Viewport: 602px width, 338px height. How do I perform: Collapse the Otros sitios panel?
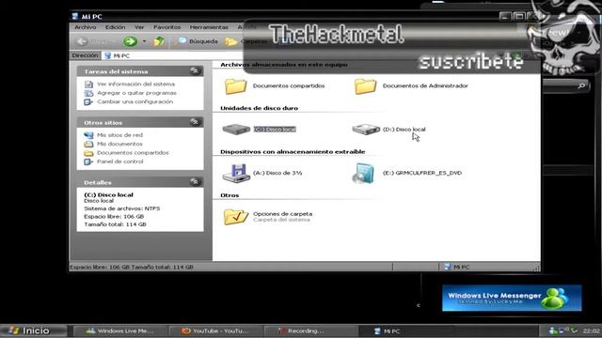tap(195, 122)
